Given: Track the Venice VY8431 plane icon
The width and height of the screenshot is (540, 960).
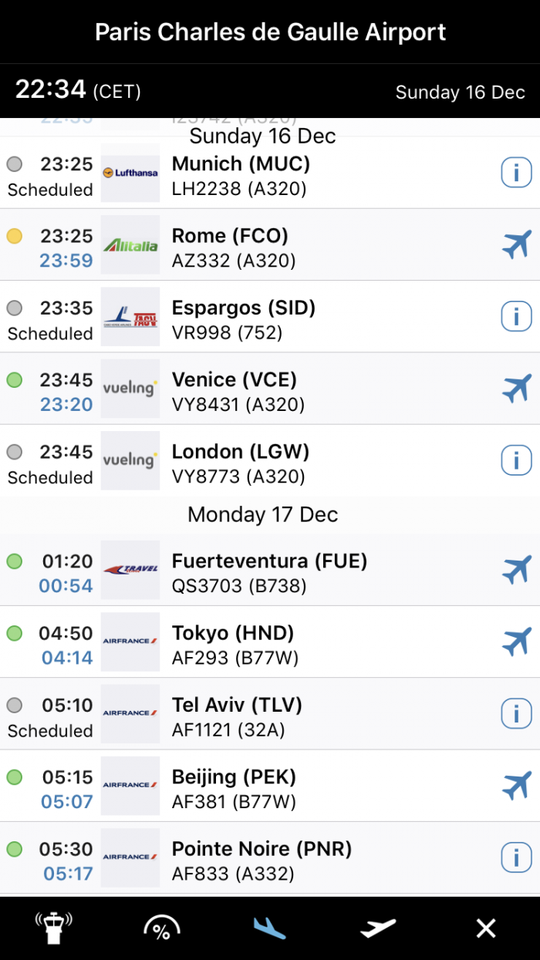Looking at the screenshot, I should (x=516, y=389).
